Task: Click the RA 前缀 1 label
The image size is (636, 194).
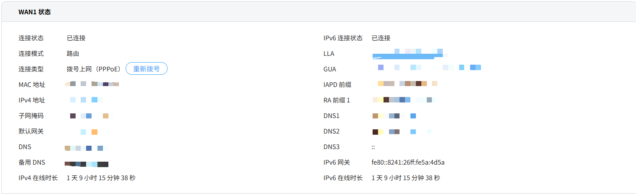Action: pyautogui.click(x=336, y=100)
